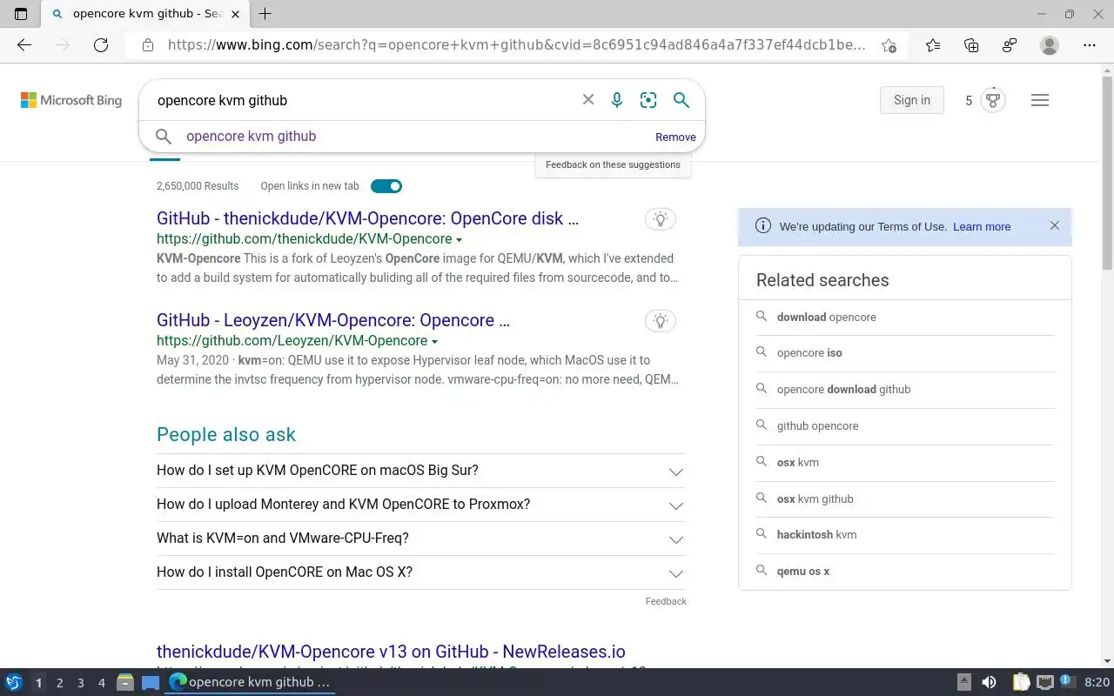The height and width of the screenshot is (696, 1114).
Task: Expand the thenickdude URL dropdown arrow
Action: (459, 239)
